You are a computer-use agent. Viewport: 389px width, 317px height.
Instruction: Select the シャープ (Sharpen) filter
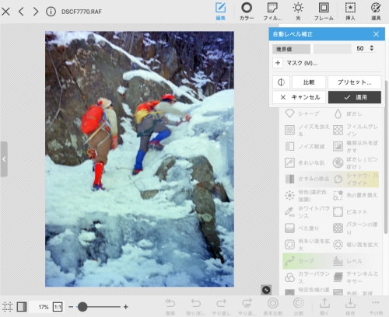click(x=302, y=113)
